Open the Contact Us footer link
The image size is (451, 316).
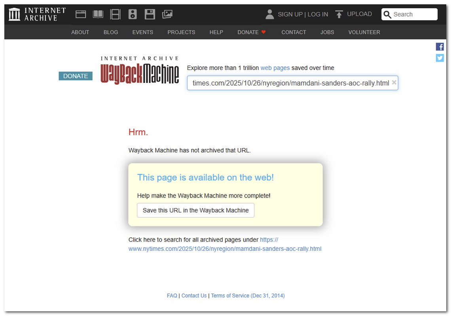coord(194,295)
